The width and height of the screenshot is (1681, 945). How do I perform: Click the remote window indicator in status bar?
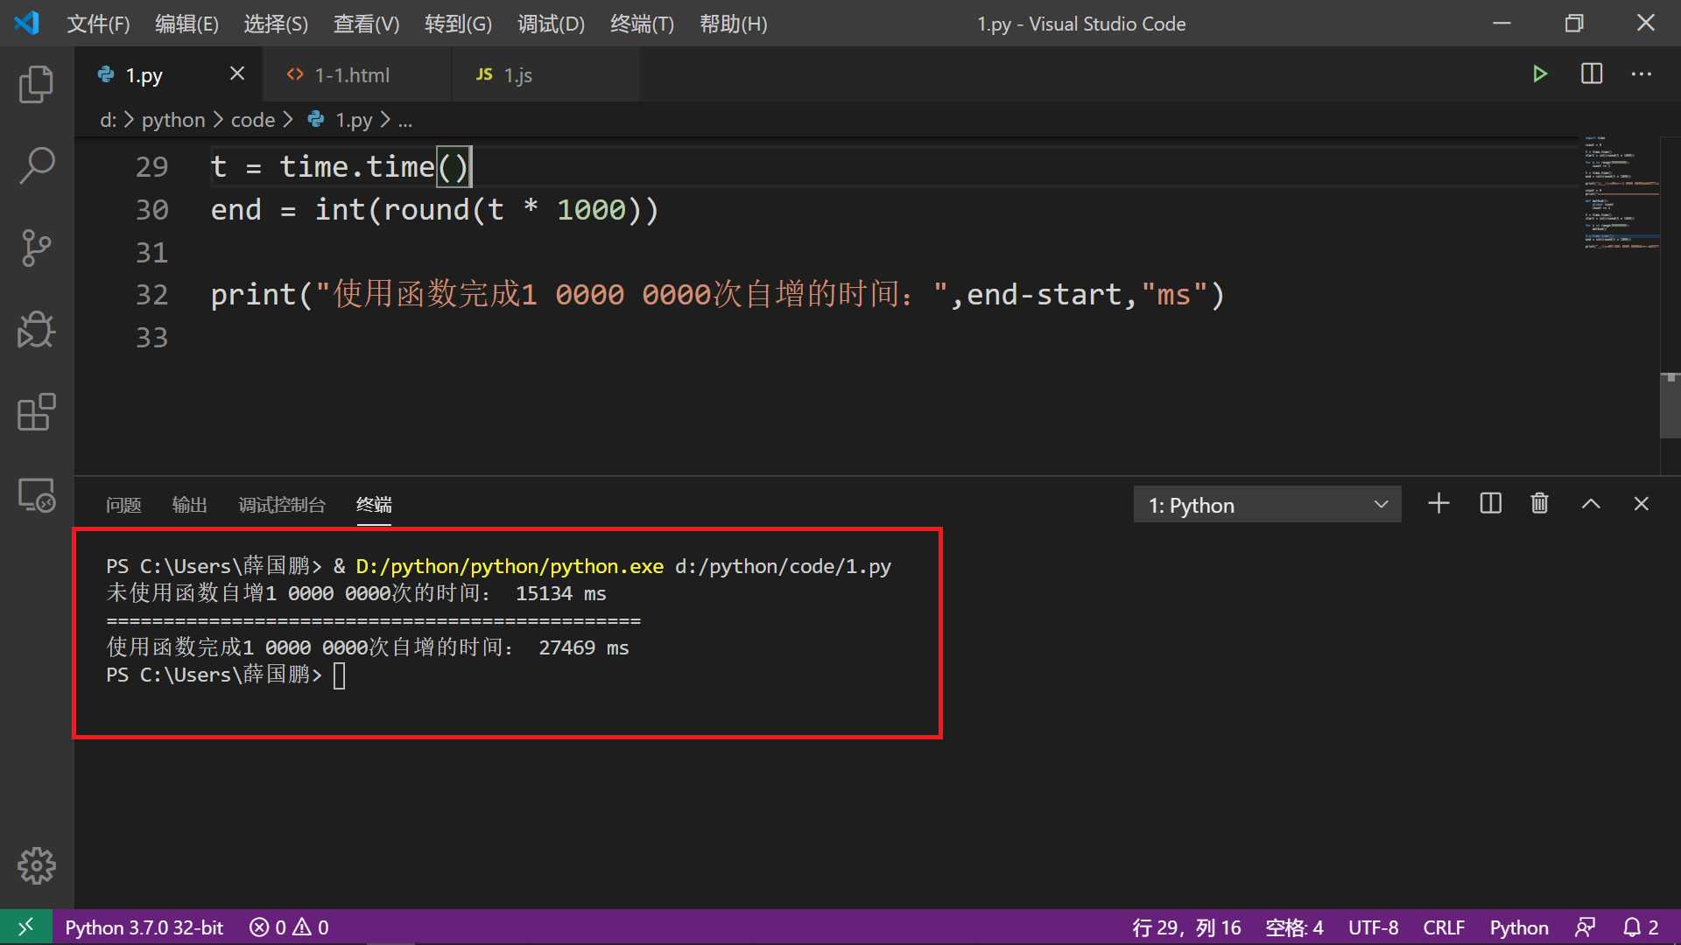click(25, 927)
